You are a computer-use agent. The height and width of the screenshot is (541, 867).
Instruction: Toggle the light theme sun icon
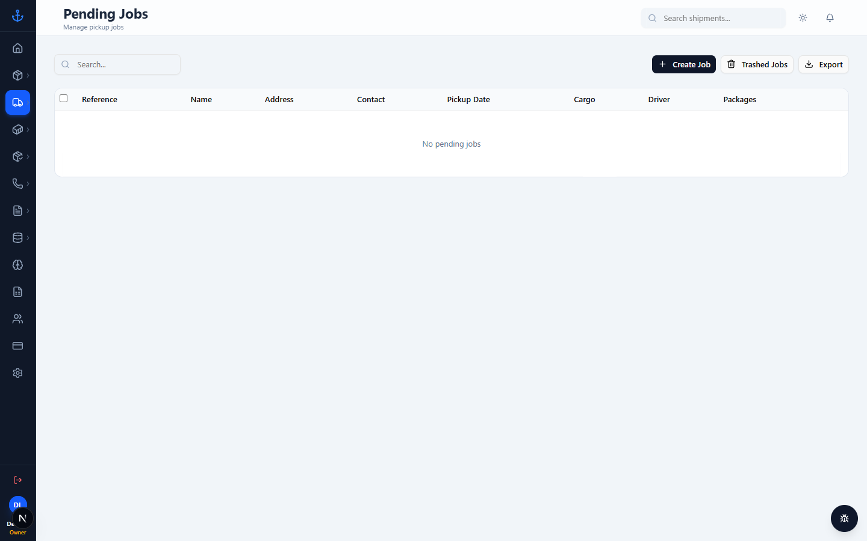[x=803, y=18]
